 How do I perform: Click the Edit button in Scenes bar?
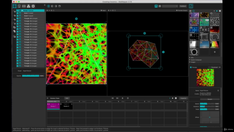tap(67, 98)
